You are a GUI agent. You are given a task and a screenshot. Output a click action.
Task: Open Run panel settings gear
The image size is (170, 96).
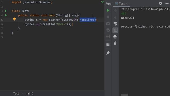click(x=160, y=3)
